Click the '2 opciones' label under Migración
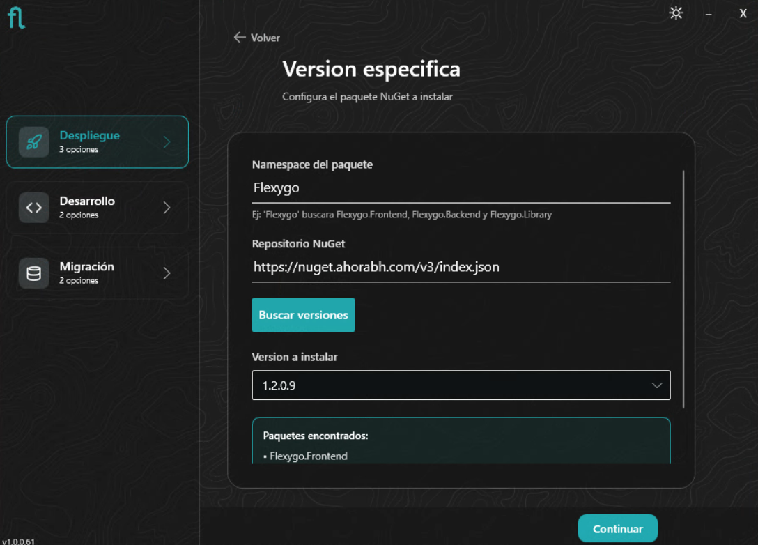 (x=79, y=281)
